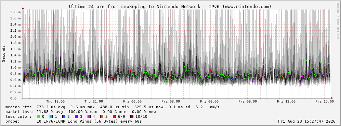Click the Fri 00:00 time axis label

pyautogui.click(x=132, y=101)
